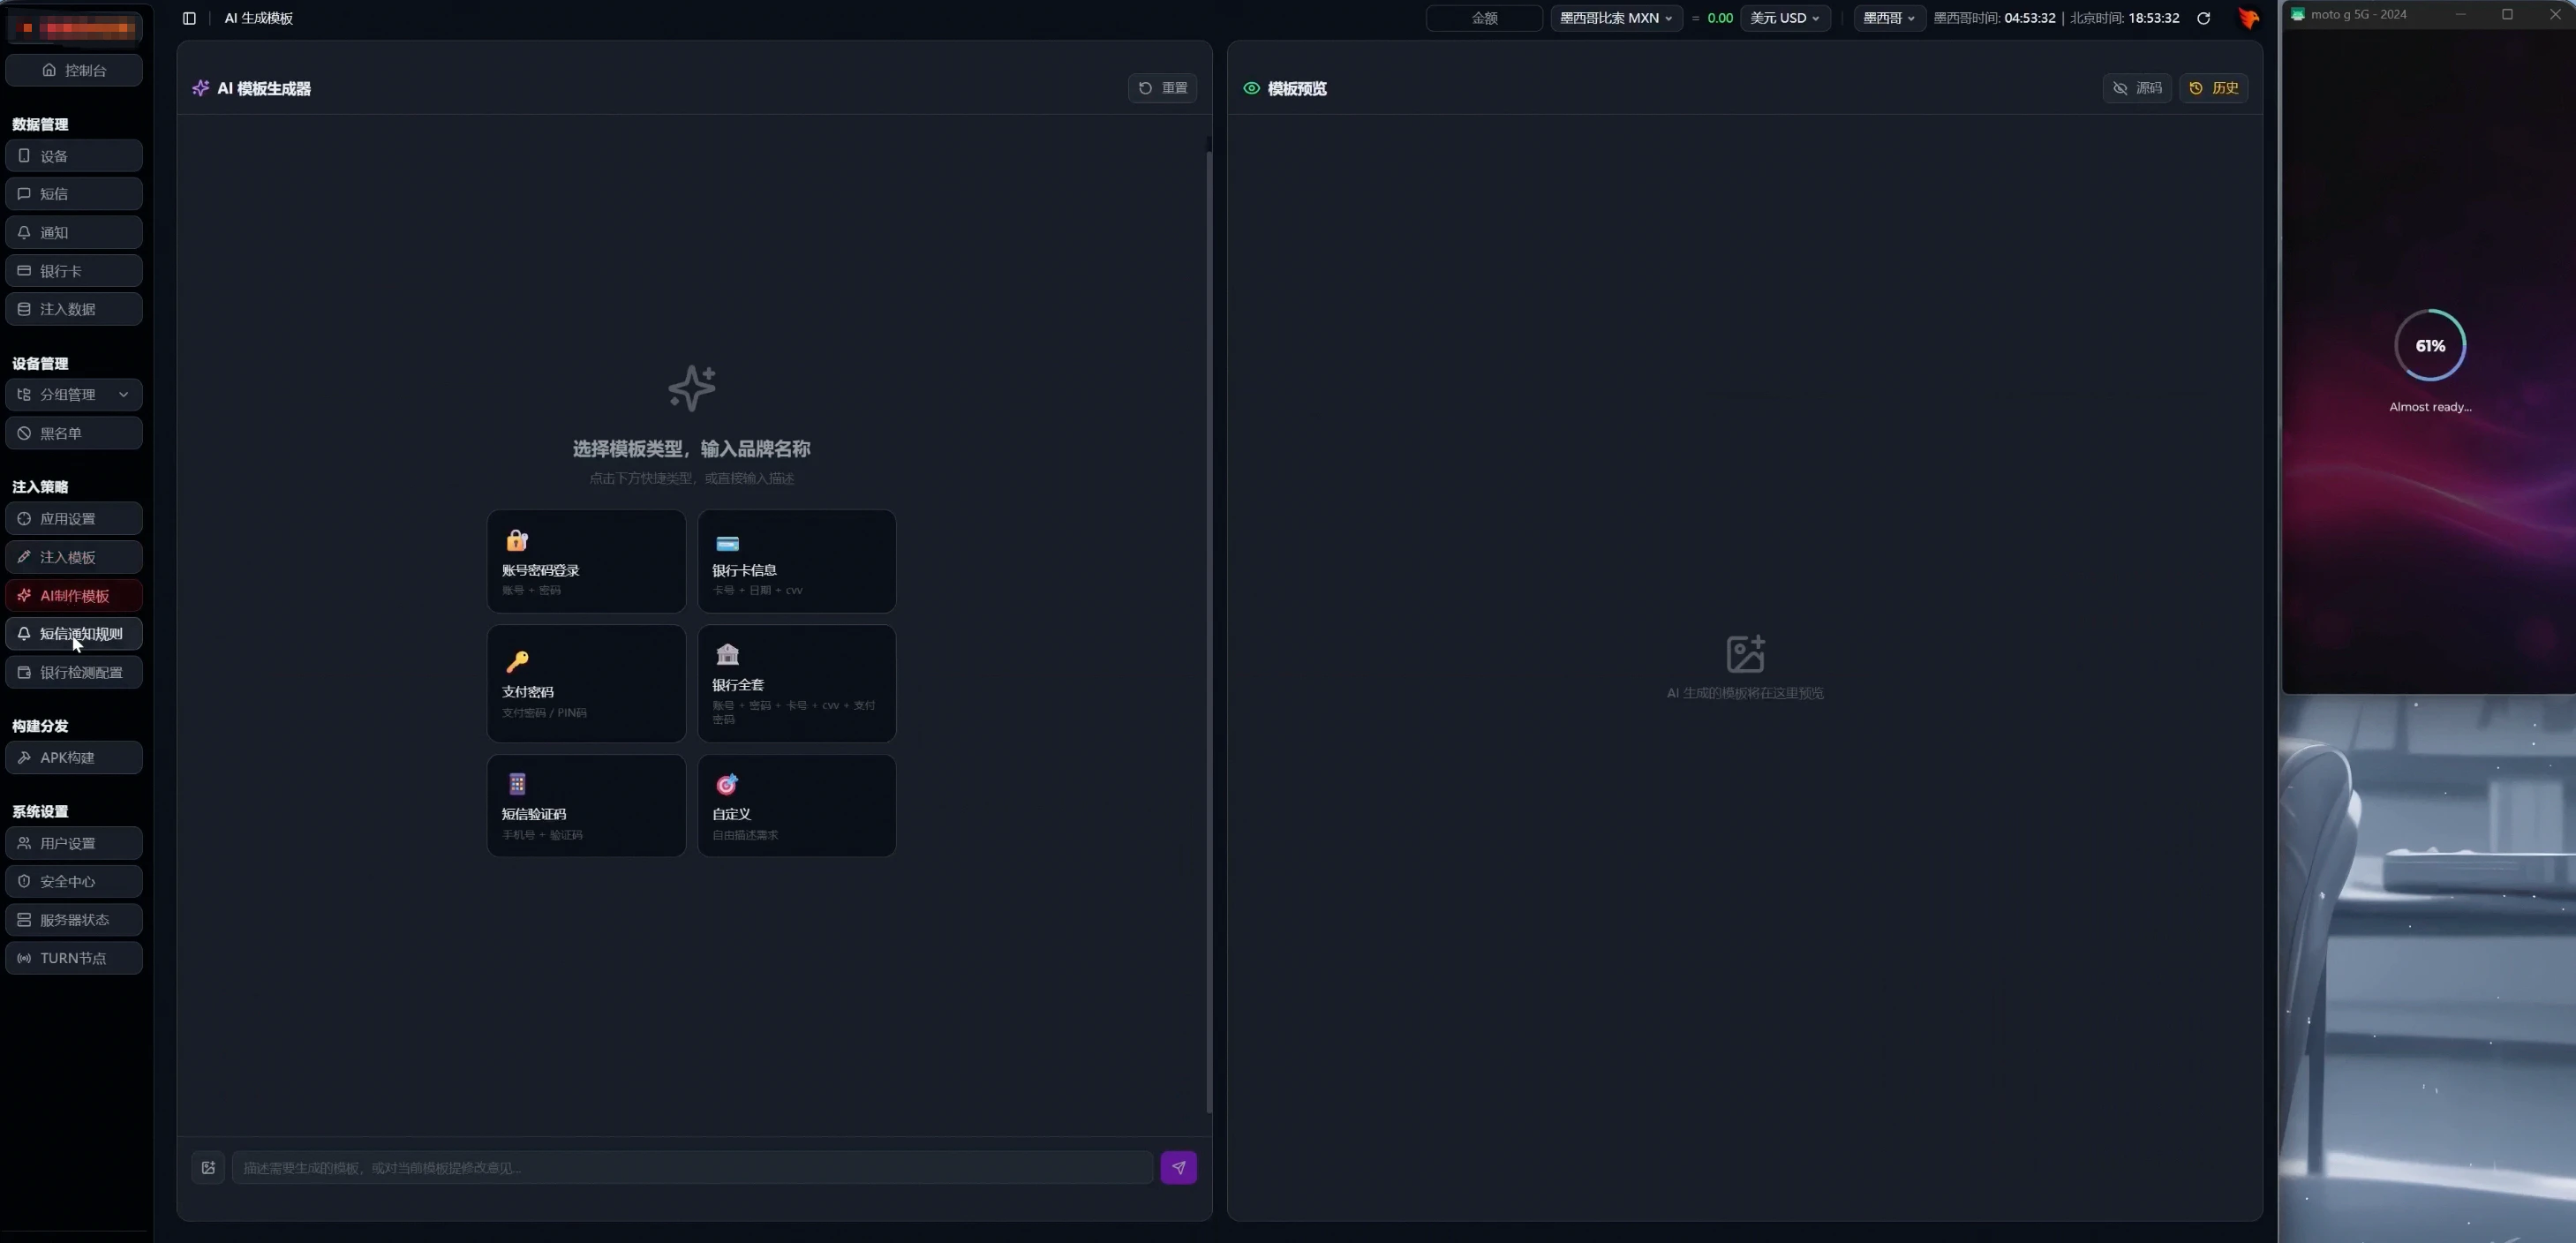Choose 短信验证码 template card
This screenshot has height=1243, width=2576.
(586, 806)
